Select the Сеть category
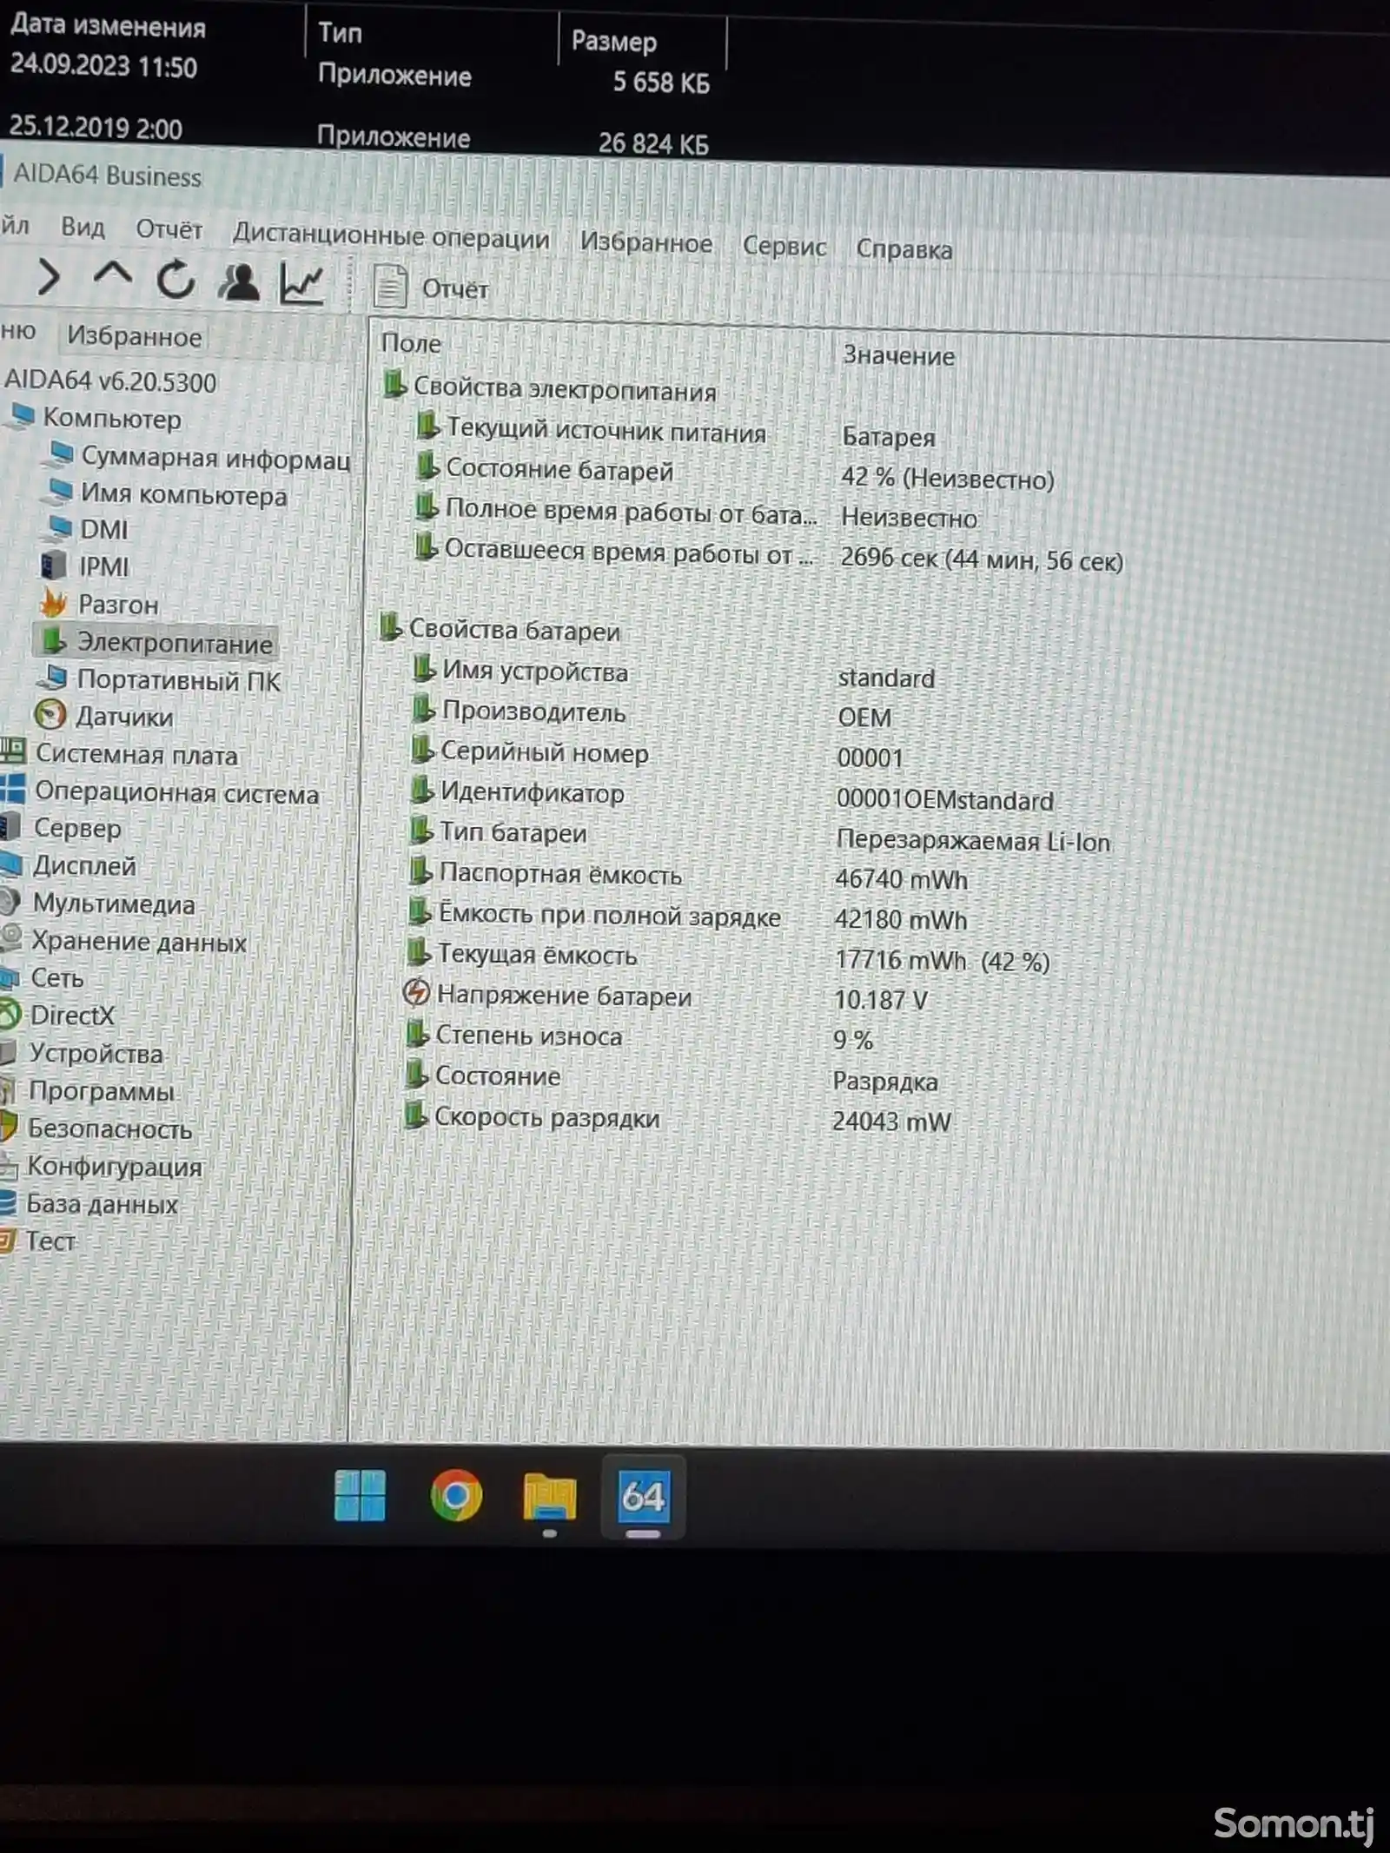Screen dimensions: 1390x1853 43,978
